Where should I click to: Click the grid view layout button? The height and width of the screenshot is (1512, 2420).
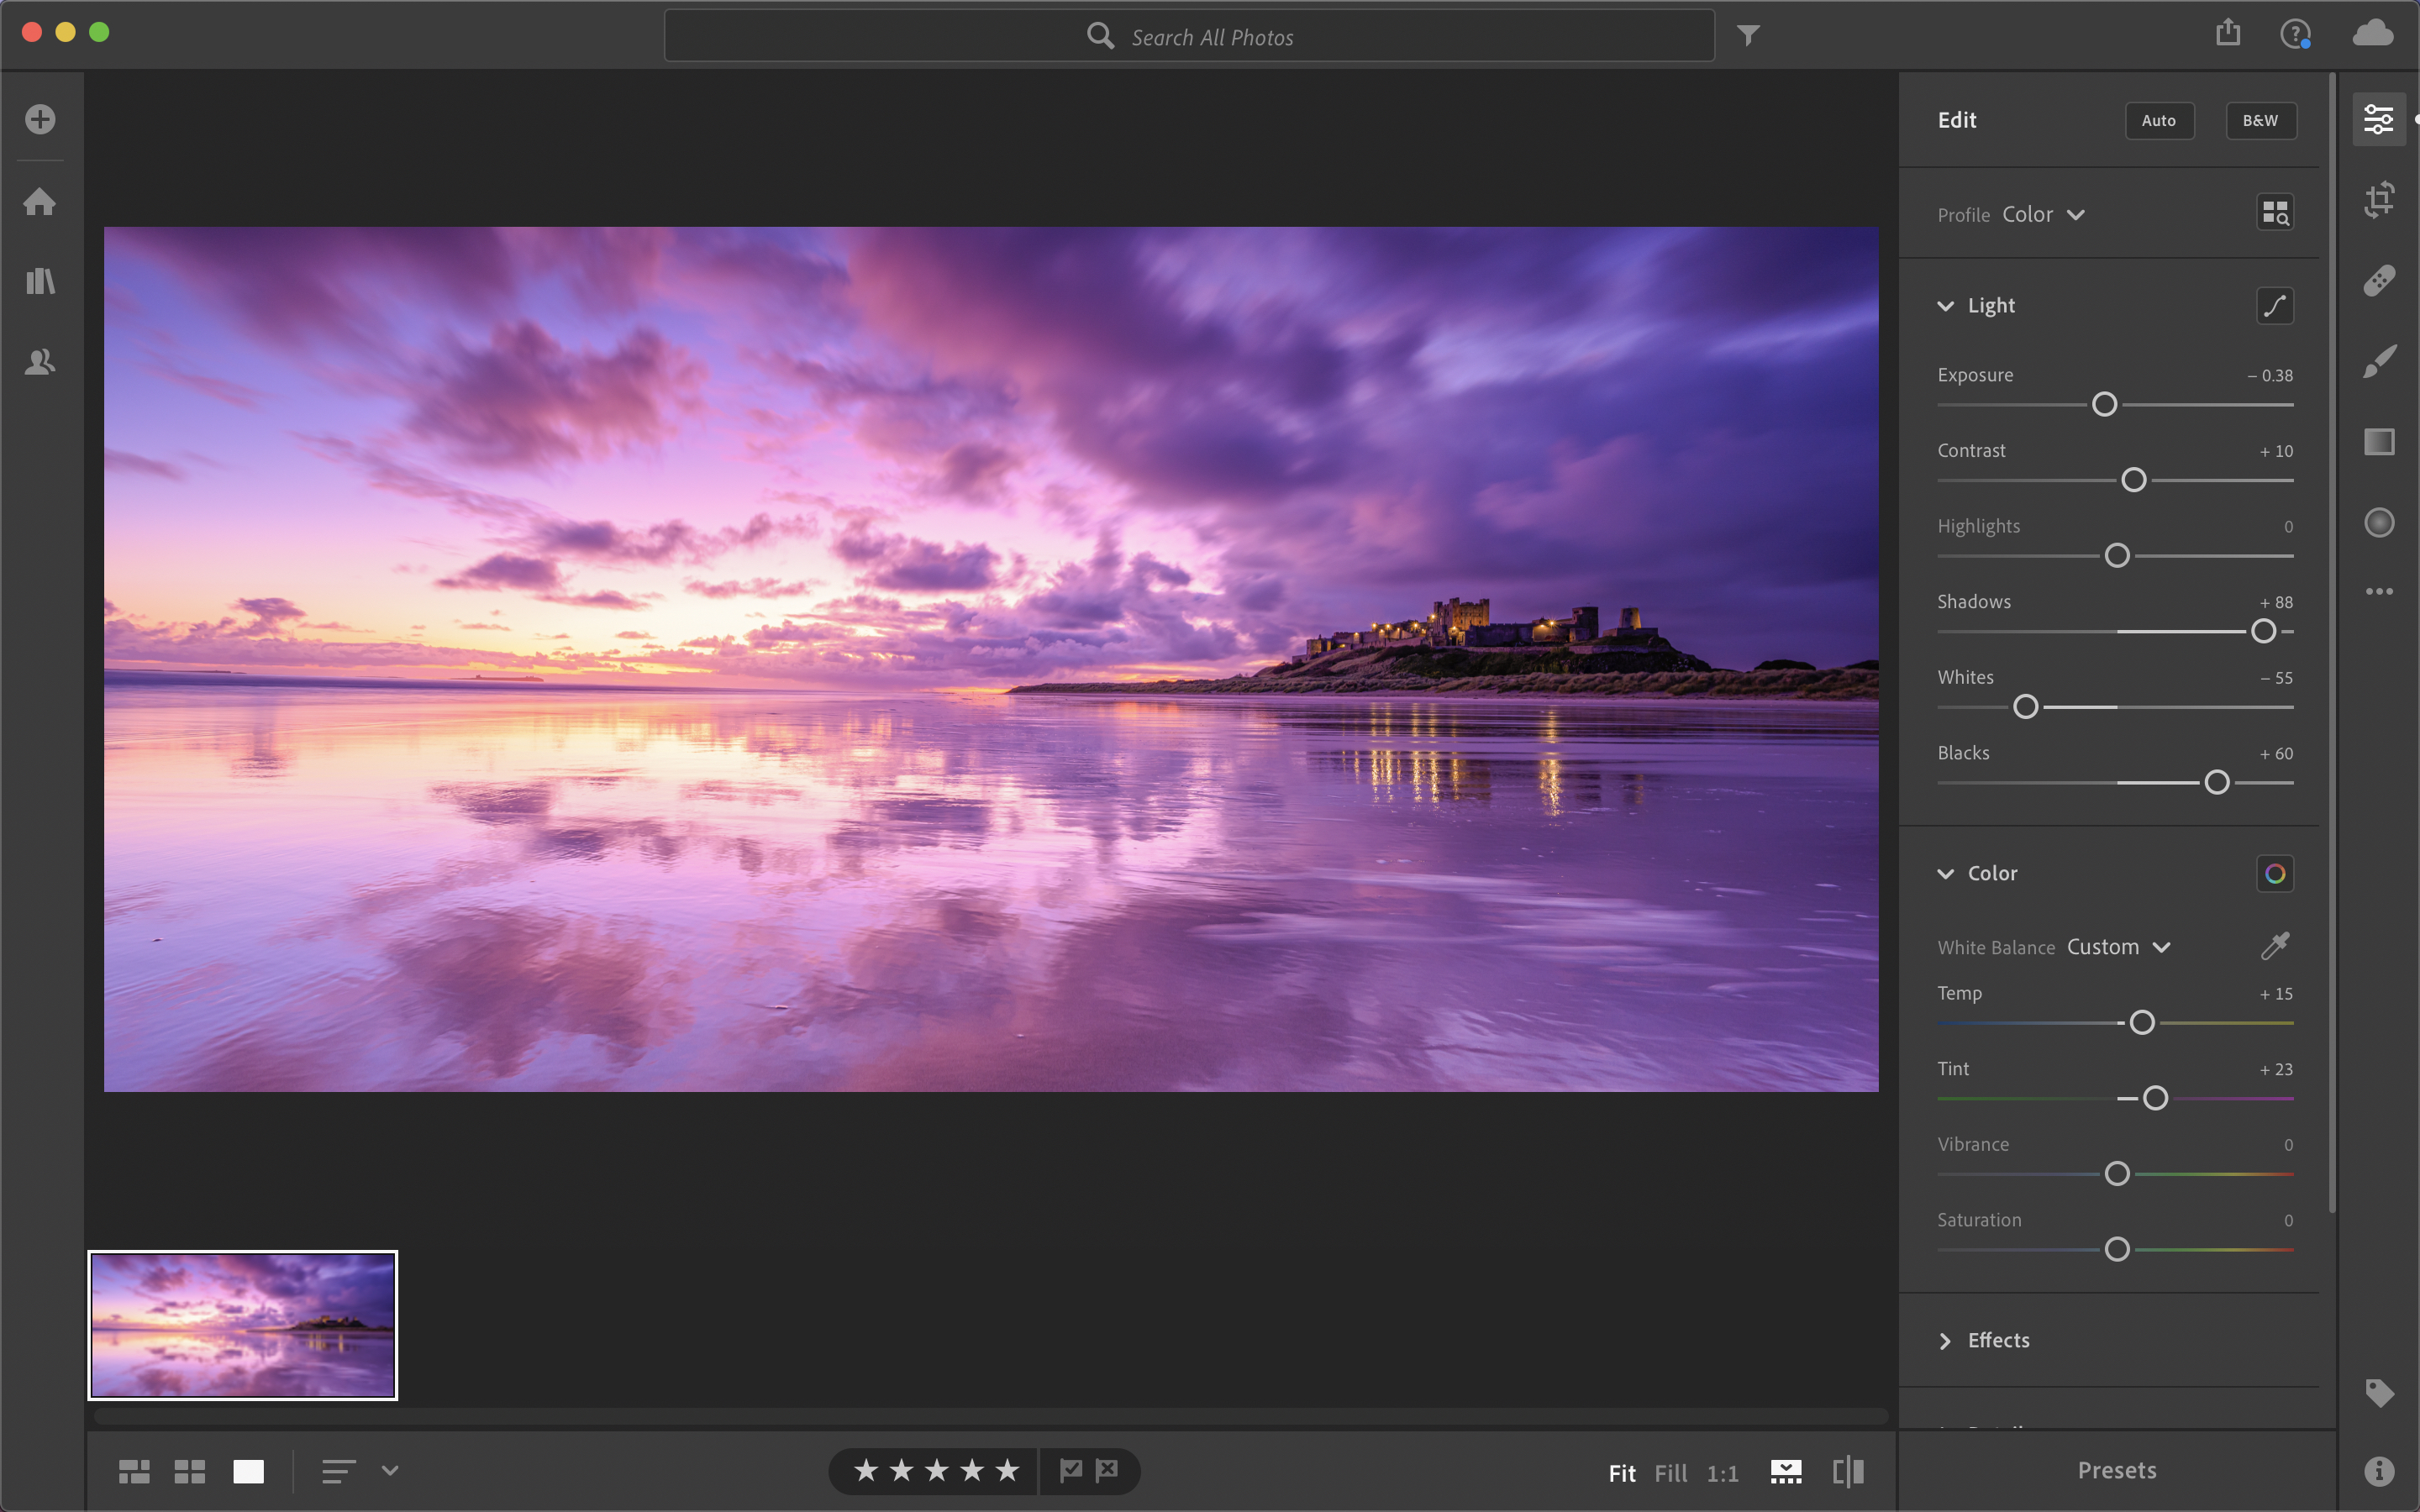click(188, 1472)
